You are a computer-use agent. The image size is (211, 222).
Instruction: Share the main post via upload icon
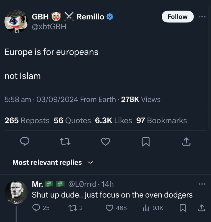click(186, 142)
